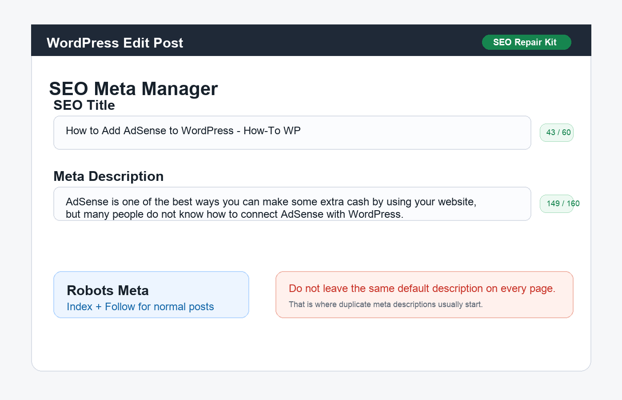Click the 'SEO Title' label

pos(84,105)
